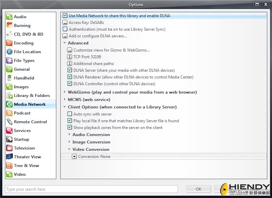Click the File Location compass icon
272x198 pixels.
[9, 52]
